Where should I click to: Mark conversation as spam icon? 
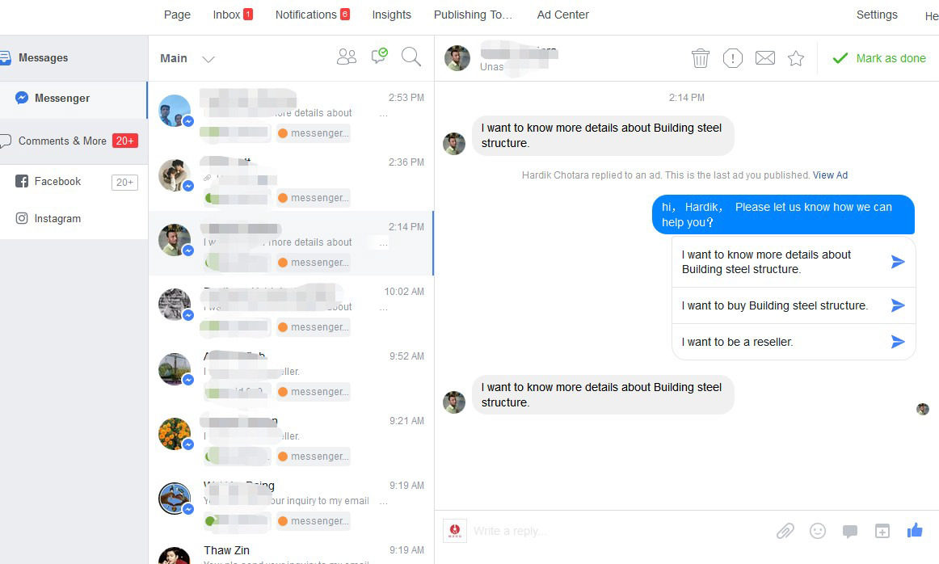(732, 58)
